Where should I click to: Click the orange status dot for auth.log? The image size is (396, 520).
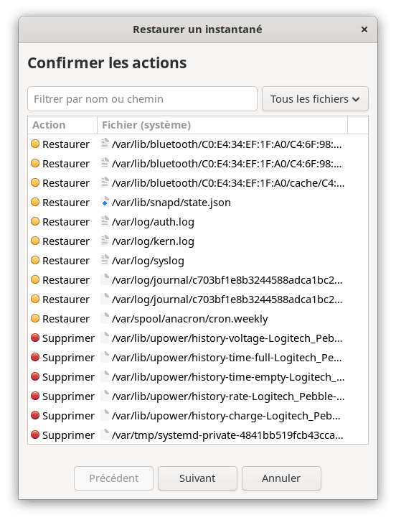pyautogui.click(x=35, y=221)
